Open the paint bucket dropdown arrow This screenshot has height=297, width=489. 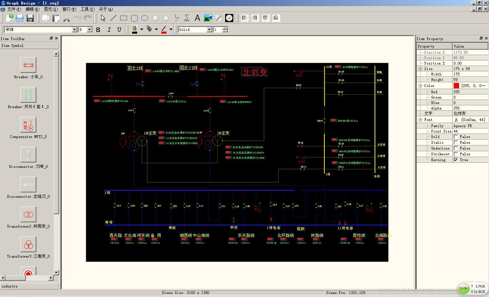point(156,30)
